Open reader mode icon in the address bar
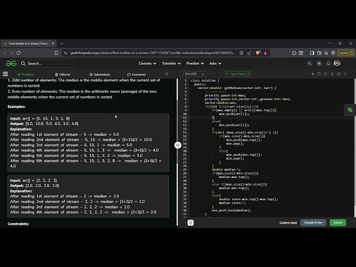Viewport: 356px width, 267px height. click(x=241, y=53)
